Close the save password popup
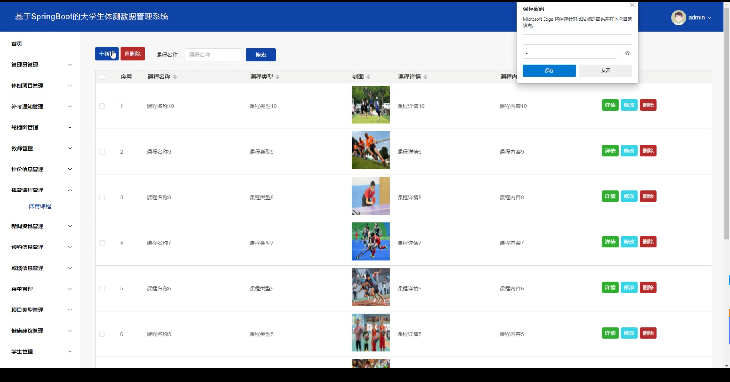Screen dimensions: 730x382 point(632,5)
